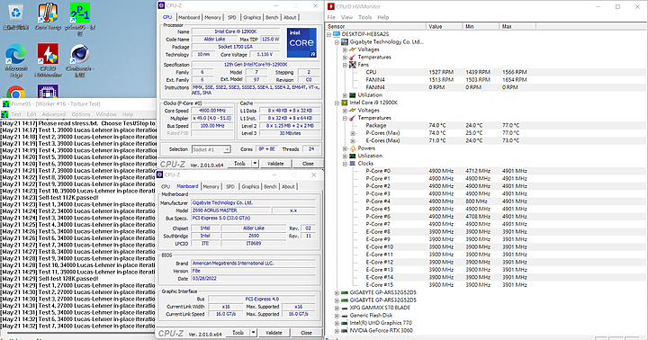This screenshot has width=648, height=340.
Task: Click the Fans icon under Gigabyte Technology
Action: click(352, 65)
